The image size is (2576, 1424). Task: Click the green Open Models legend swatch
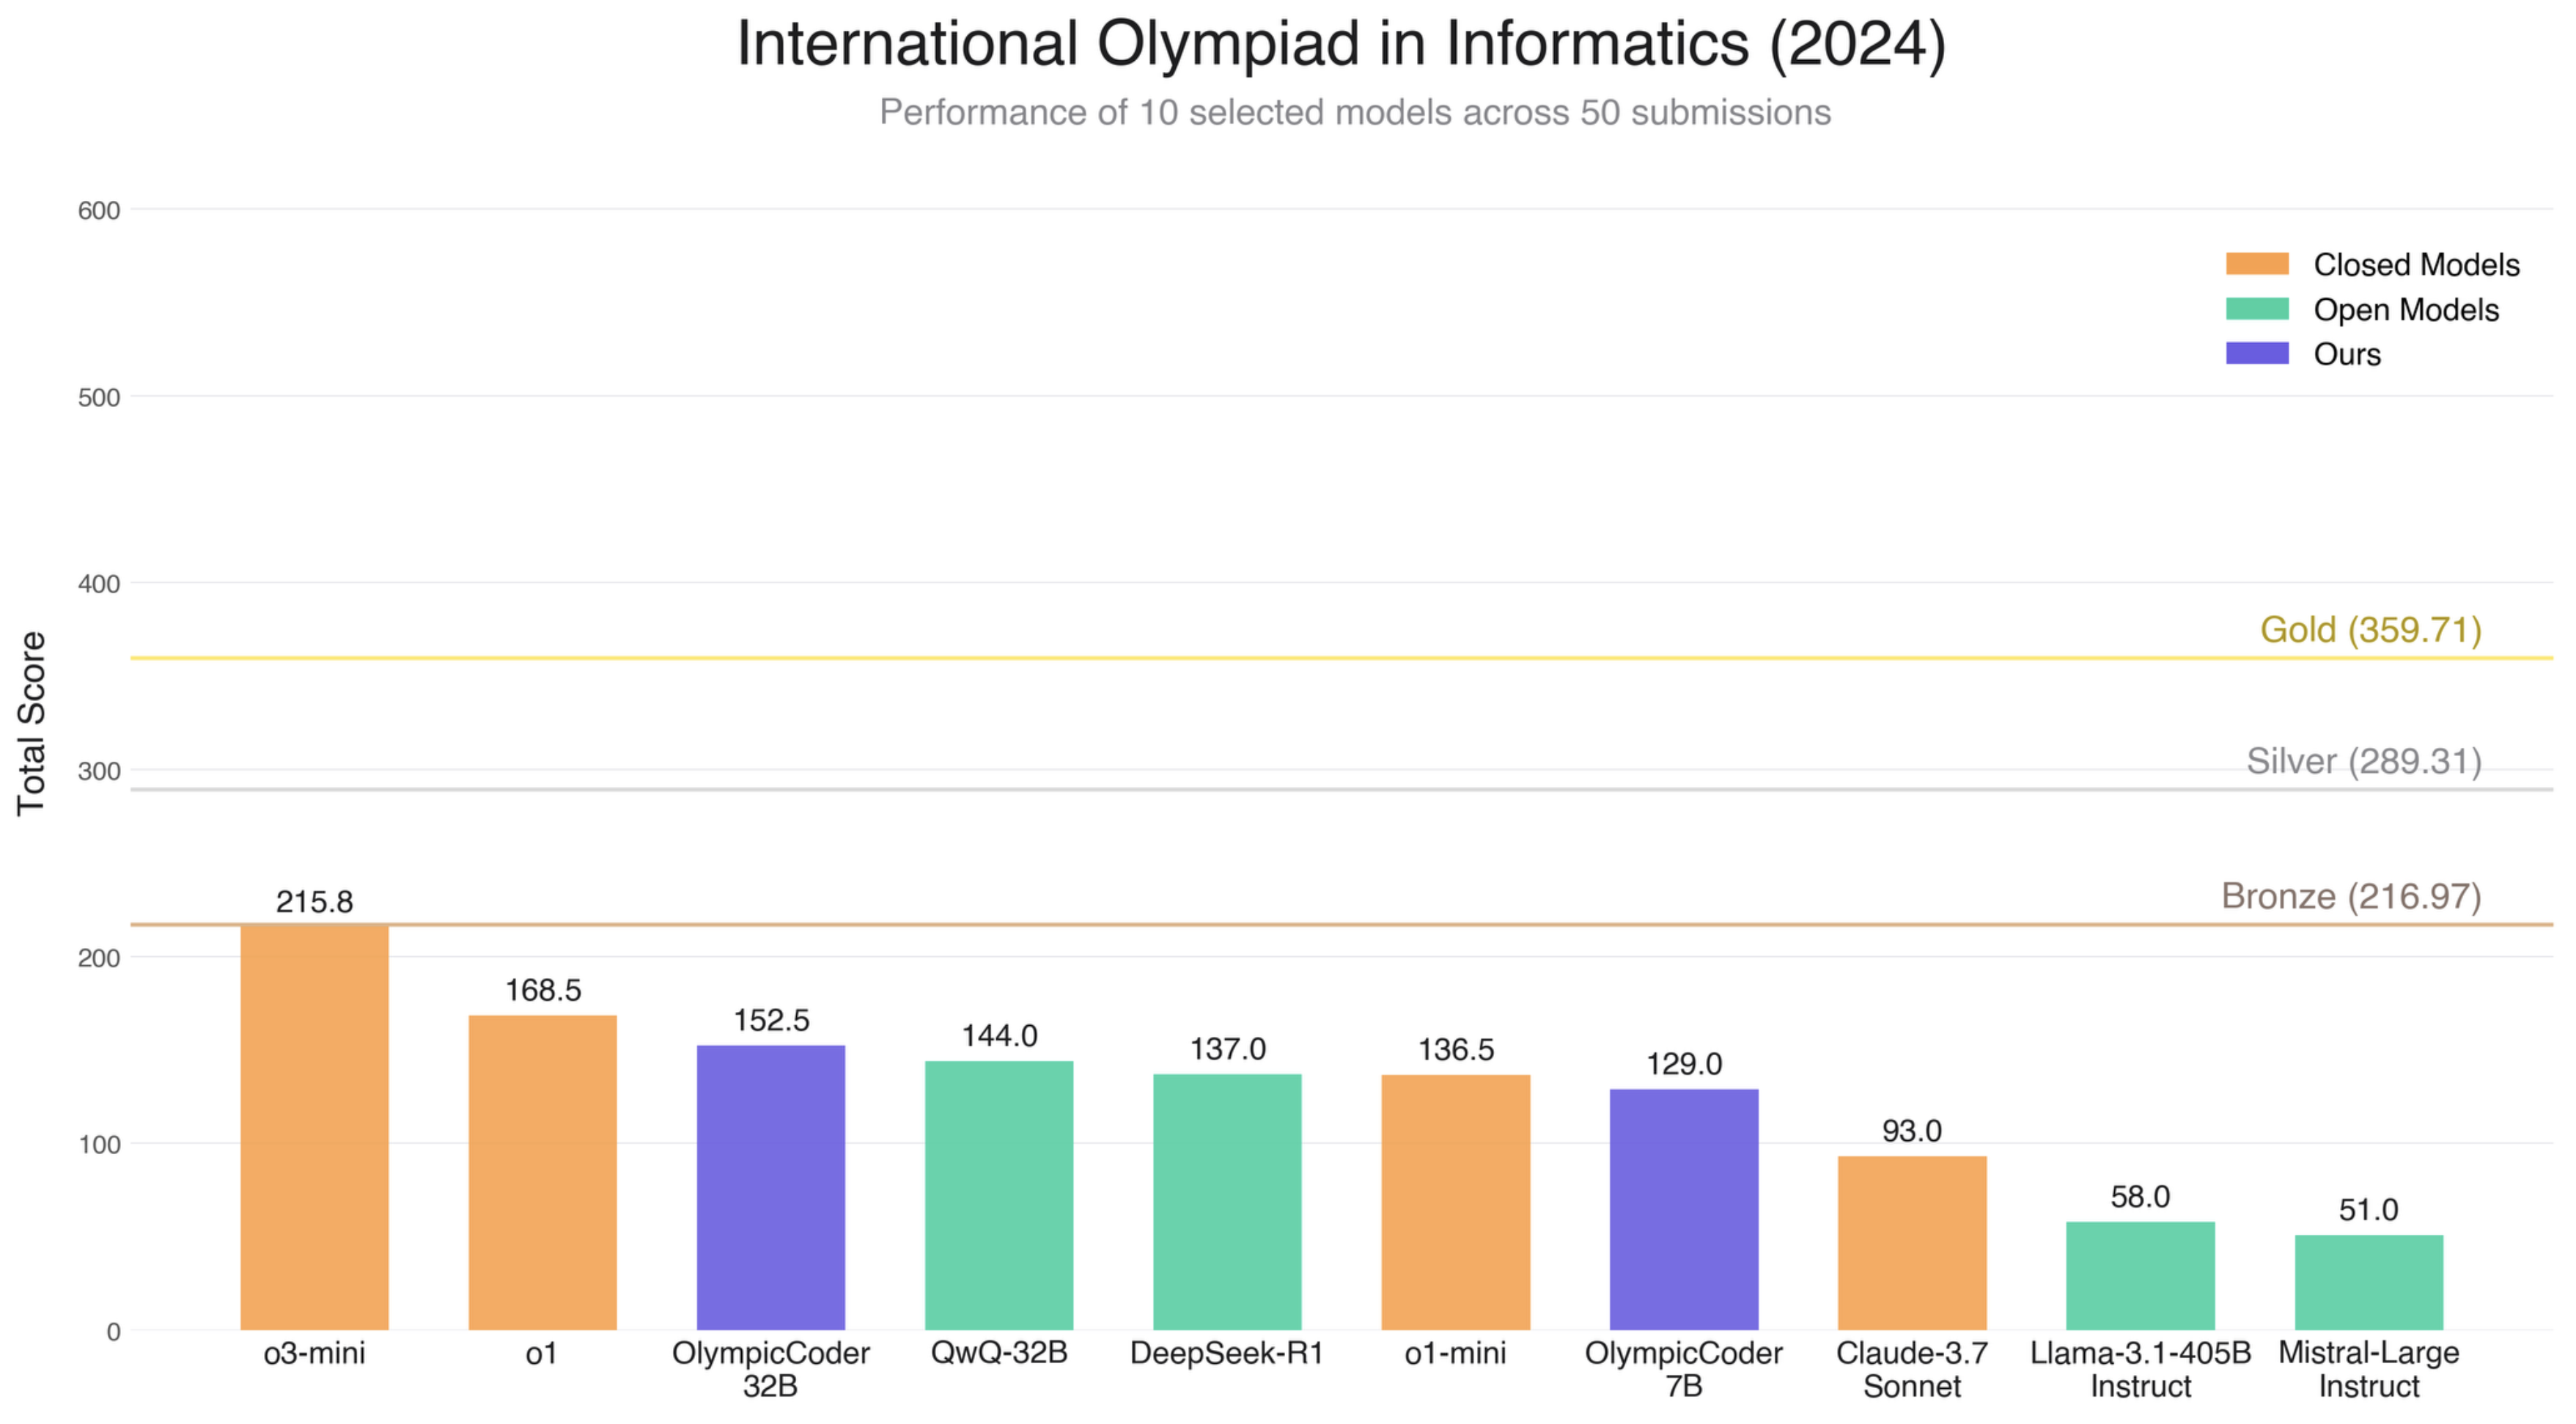click(2256, 309)
